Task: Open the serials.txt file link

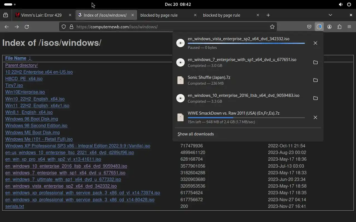Action: 14,206
